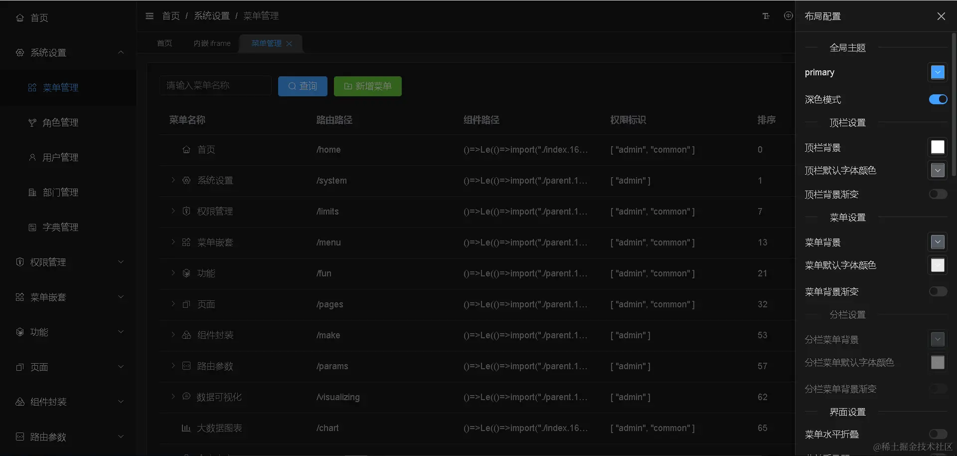Expand the 权限管理 table row arrow
Viewport: 957px width, 456px height.
click(x=173, y=211)
